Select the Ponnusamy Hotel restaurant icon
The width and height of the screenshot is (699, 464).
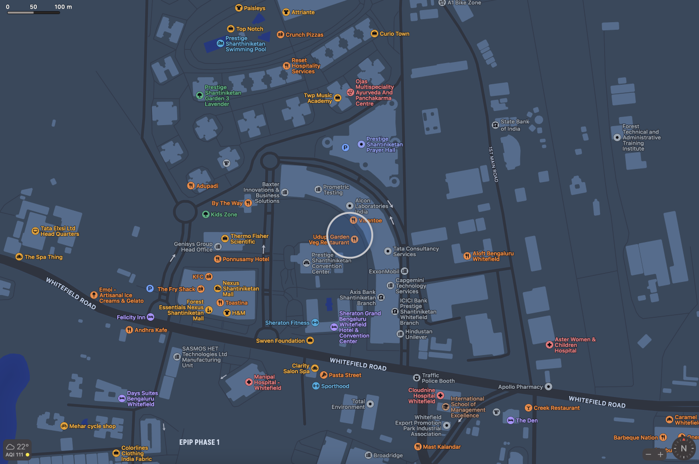pos(217,259)
